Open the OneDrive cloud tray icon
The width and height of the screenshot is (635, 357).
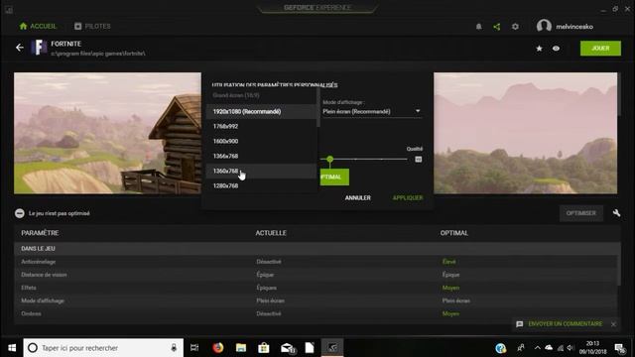(549, 348)
